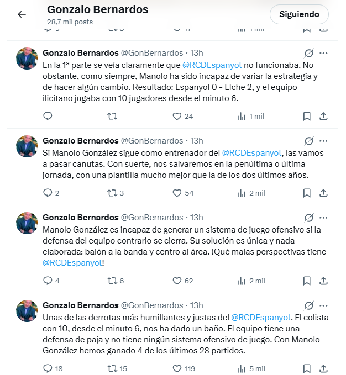View analytics of the tweet with 5 mil views
Image resolution: width=346 pixels, height=375 pixels.
251,368
